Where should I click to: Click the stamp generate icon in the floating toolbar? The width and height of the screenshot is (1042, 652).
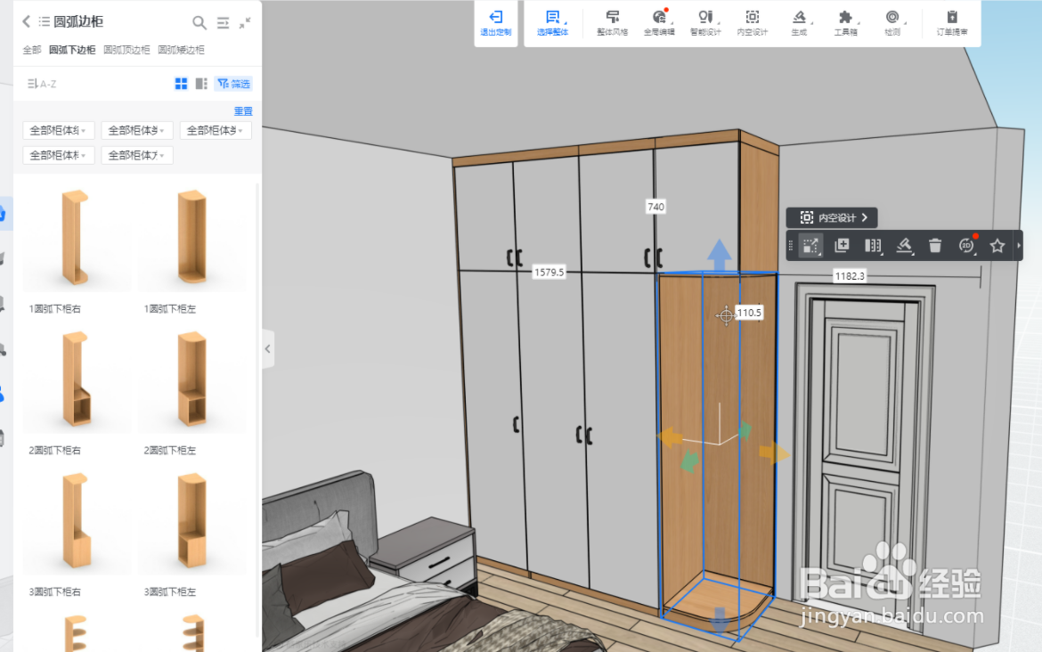[905, 246]
